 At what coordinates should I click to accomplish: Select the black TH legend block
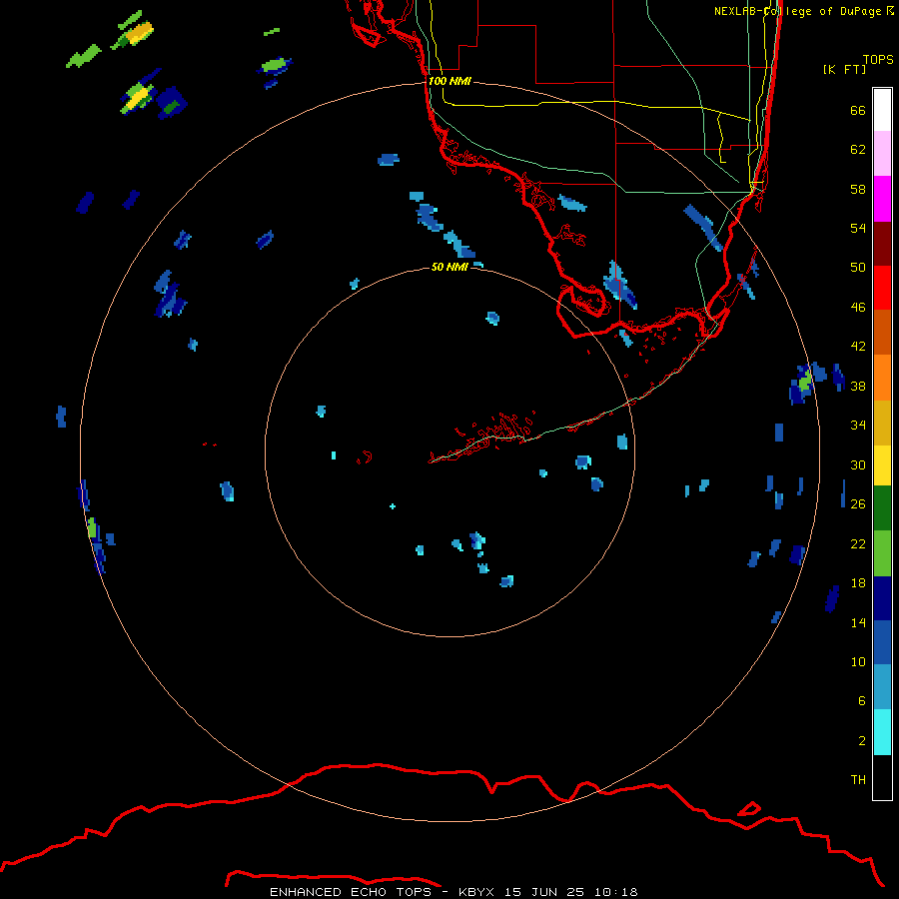click(882, 777)
